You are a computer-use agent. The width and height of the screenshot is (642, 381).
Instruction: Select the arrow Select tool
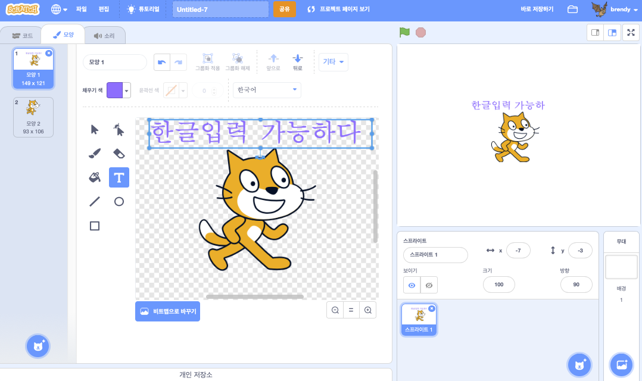pos(95,130)
